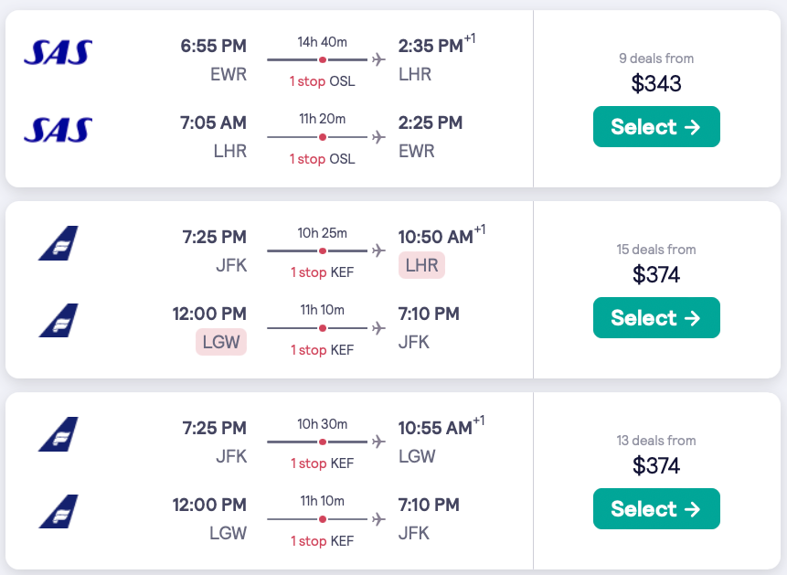
Task: Click the highlighted LGW departure airport badge
Action: (221, 343)
